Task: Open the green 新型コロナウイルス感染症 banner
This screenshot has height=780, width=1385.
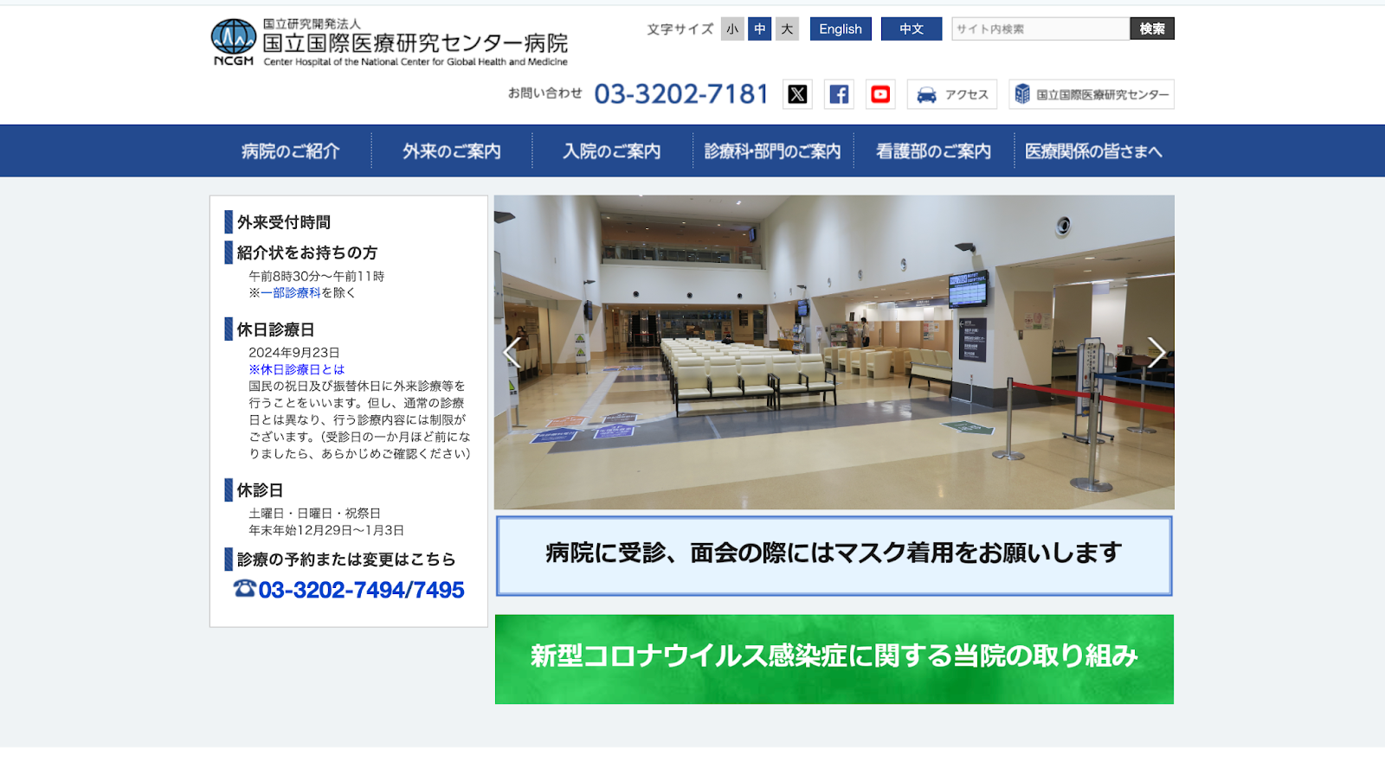Action: click(834, 659)
